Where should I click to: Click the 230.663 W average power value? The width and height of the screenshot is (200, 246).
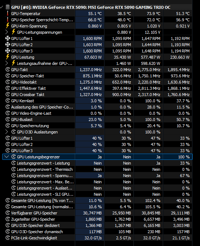[180, 57]
